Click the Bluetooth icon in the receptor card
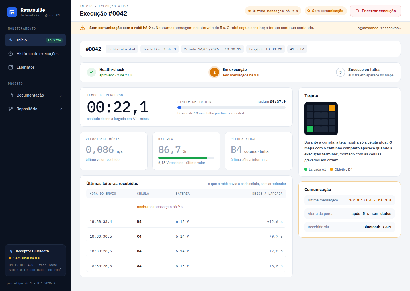Screen dimensions: 410x291 click(x=11, y=251)
